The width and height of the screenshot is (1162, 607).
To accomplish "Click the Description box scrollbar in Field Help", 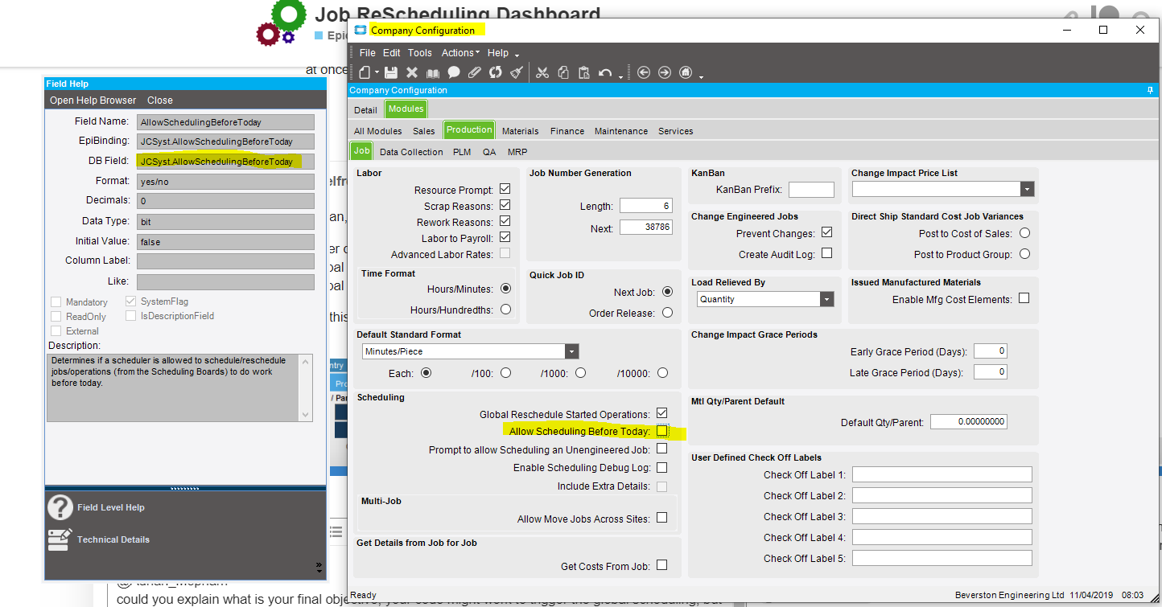I will 305,388.
